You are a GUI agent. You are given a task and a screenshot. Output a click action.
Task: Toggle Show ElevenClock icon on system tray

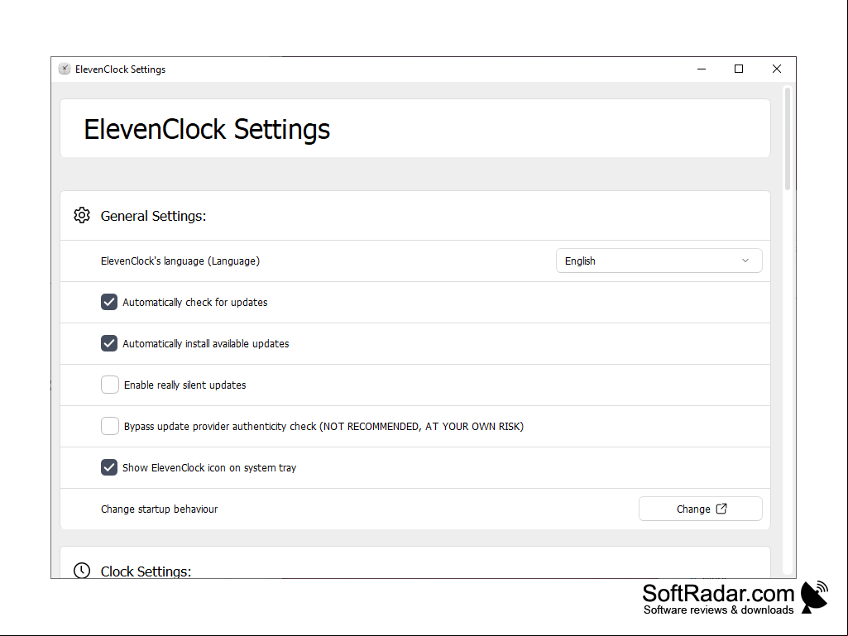point(109,467)
